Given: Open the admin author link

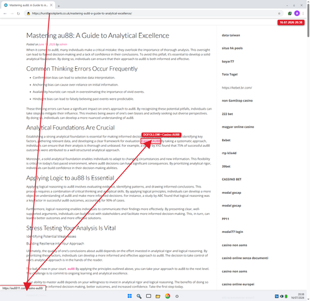Looking at the screenshot, I should [x=63, y=44].
